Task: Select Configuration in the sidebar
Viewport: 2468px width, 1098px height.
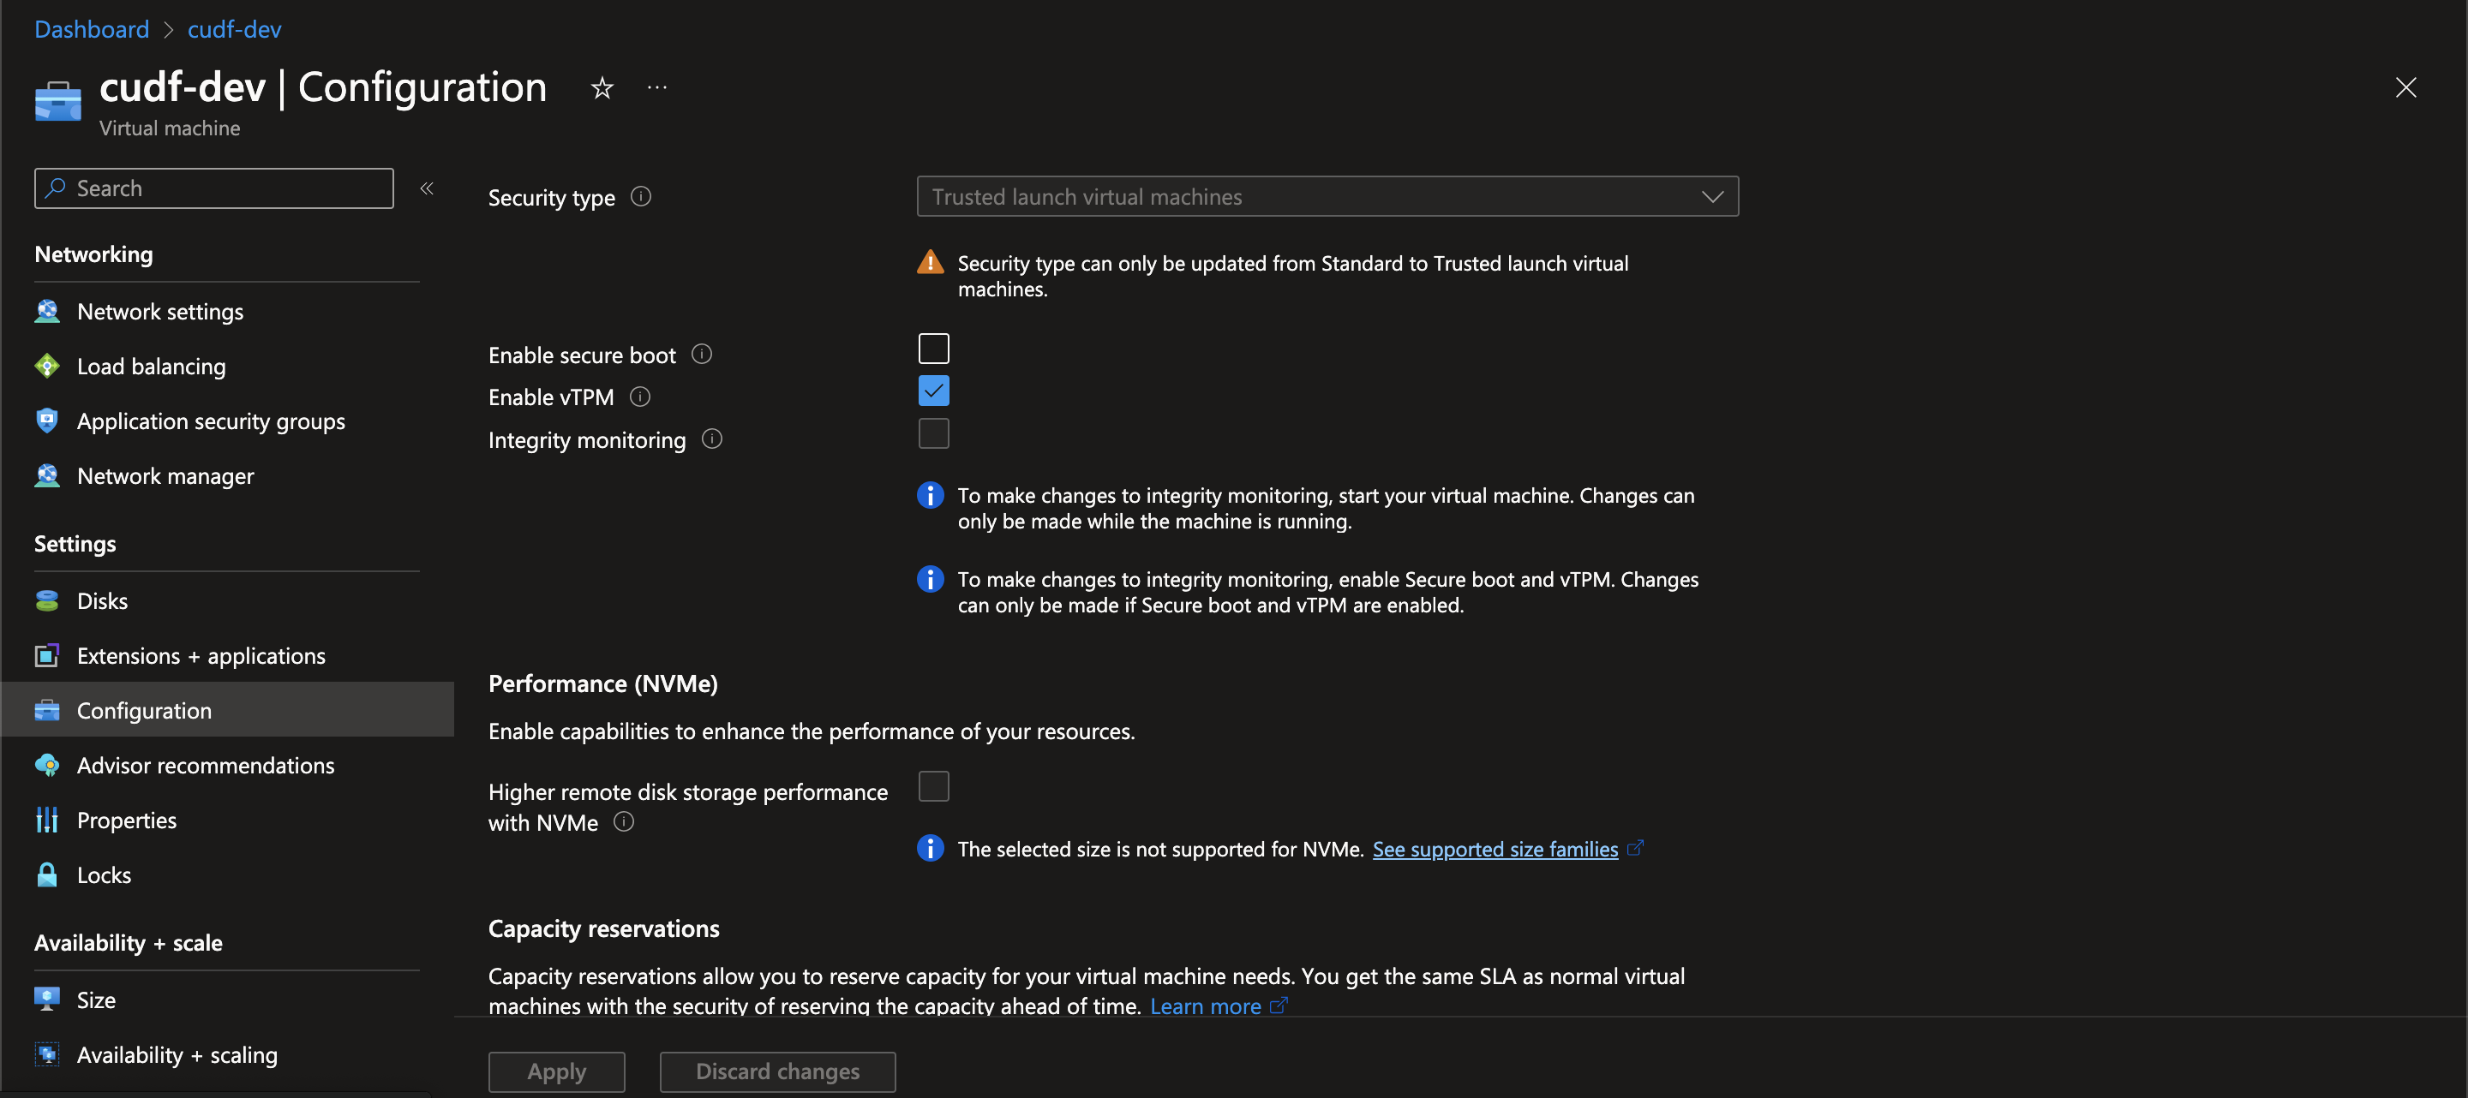Action: coord(144,709)
